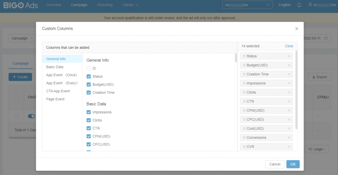Remove Status from selected columns

[x=289, y=56]
